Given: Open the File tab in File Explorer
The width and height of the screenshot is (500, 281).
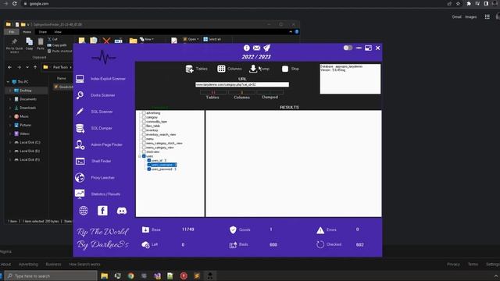Looking at the screenshot, I should pos(12,32).
